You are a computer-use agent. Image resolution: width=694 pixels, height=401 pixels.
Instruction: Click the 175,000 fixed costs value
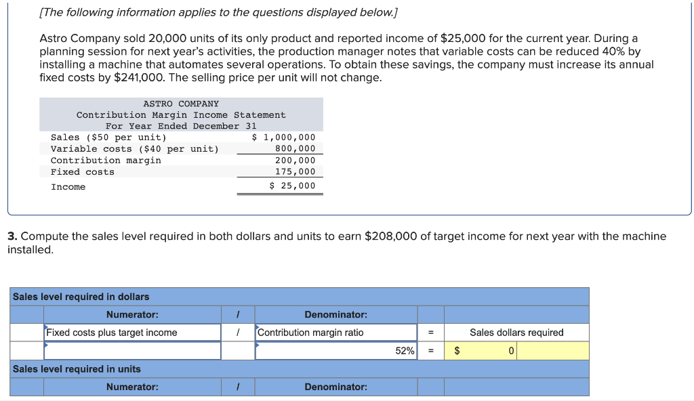295,172
